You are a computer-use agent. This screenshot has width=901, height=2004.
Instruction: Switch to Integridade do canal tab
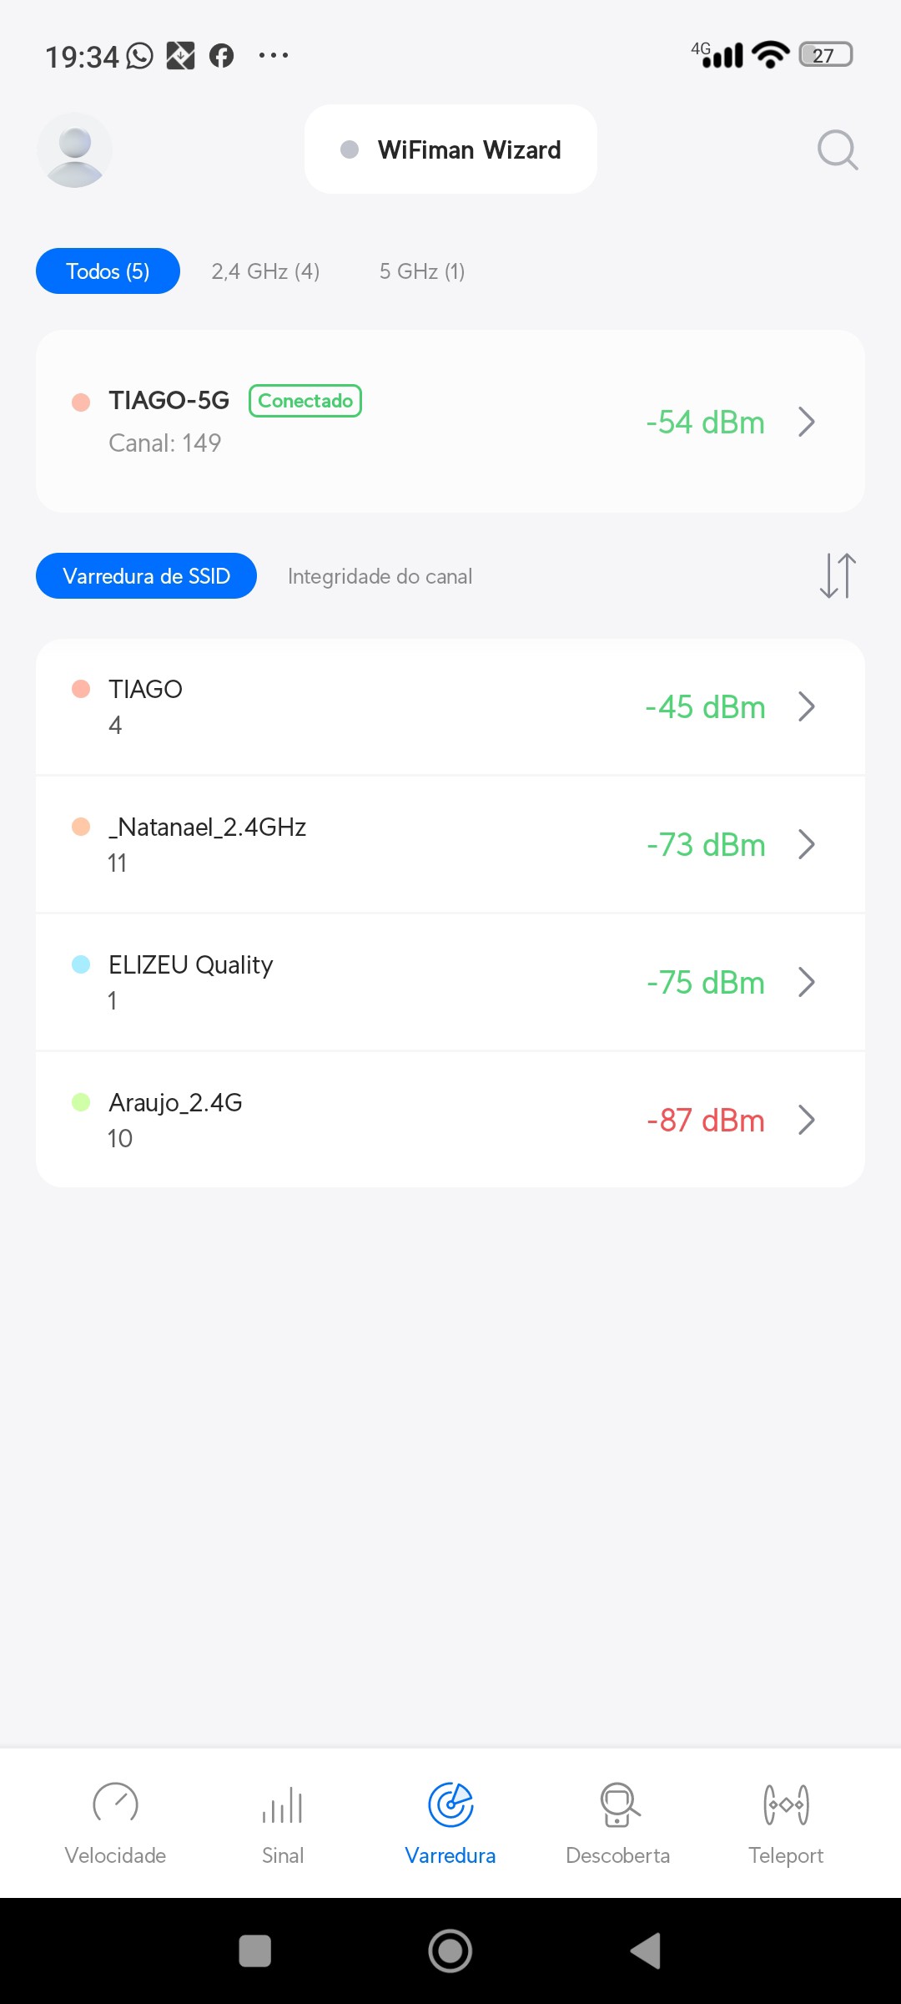coord(380,576)
